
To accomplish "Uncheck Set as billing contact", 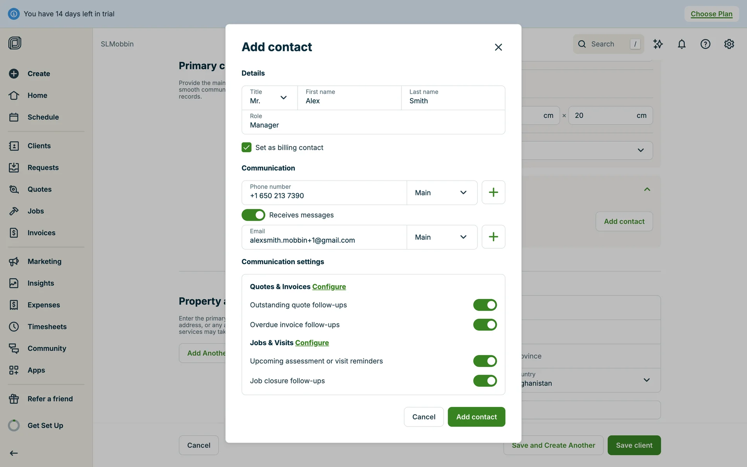I will click(246, 147).
